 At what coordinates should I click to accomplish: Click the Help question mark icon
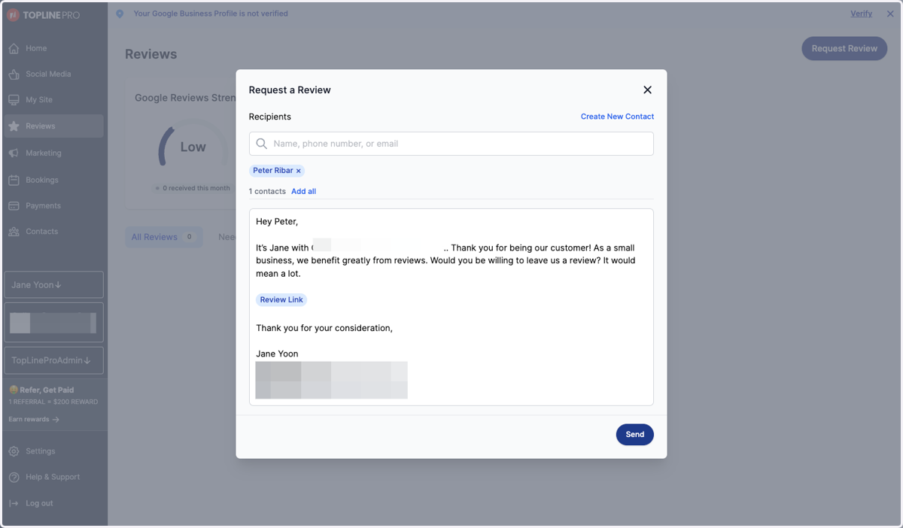point(14,477)
